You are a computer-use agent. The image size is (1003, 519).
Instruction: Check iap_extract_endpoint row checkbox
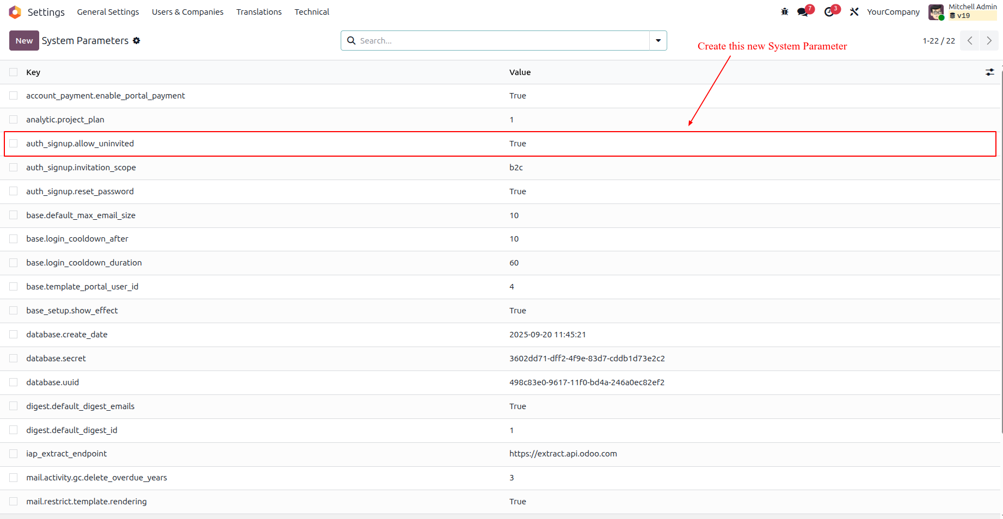pos(14,454)
